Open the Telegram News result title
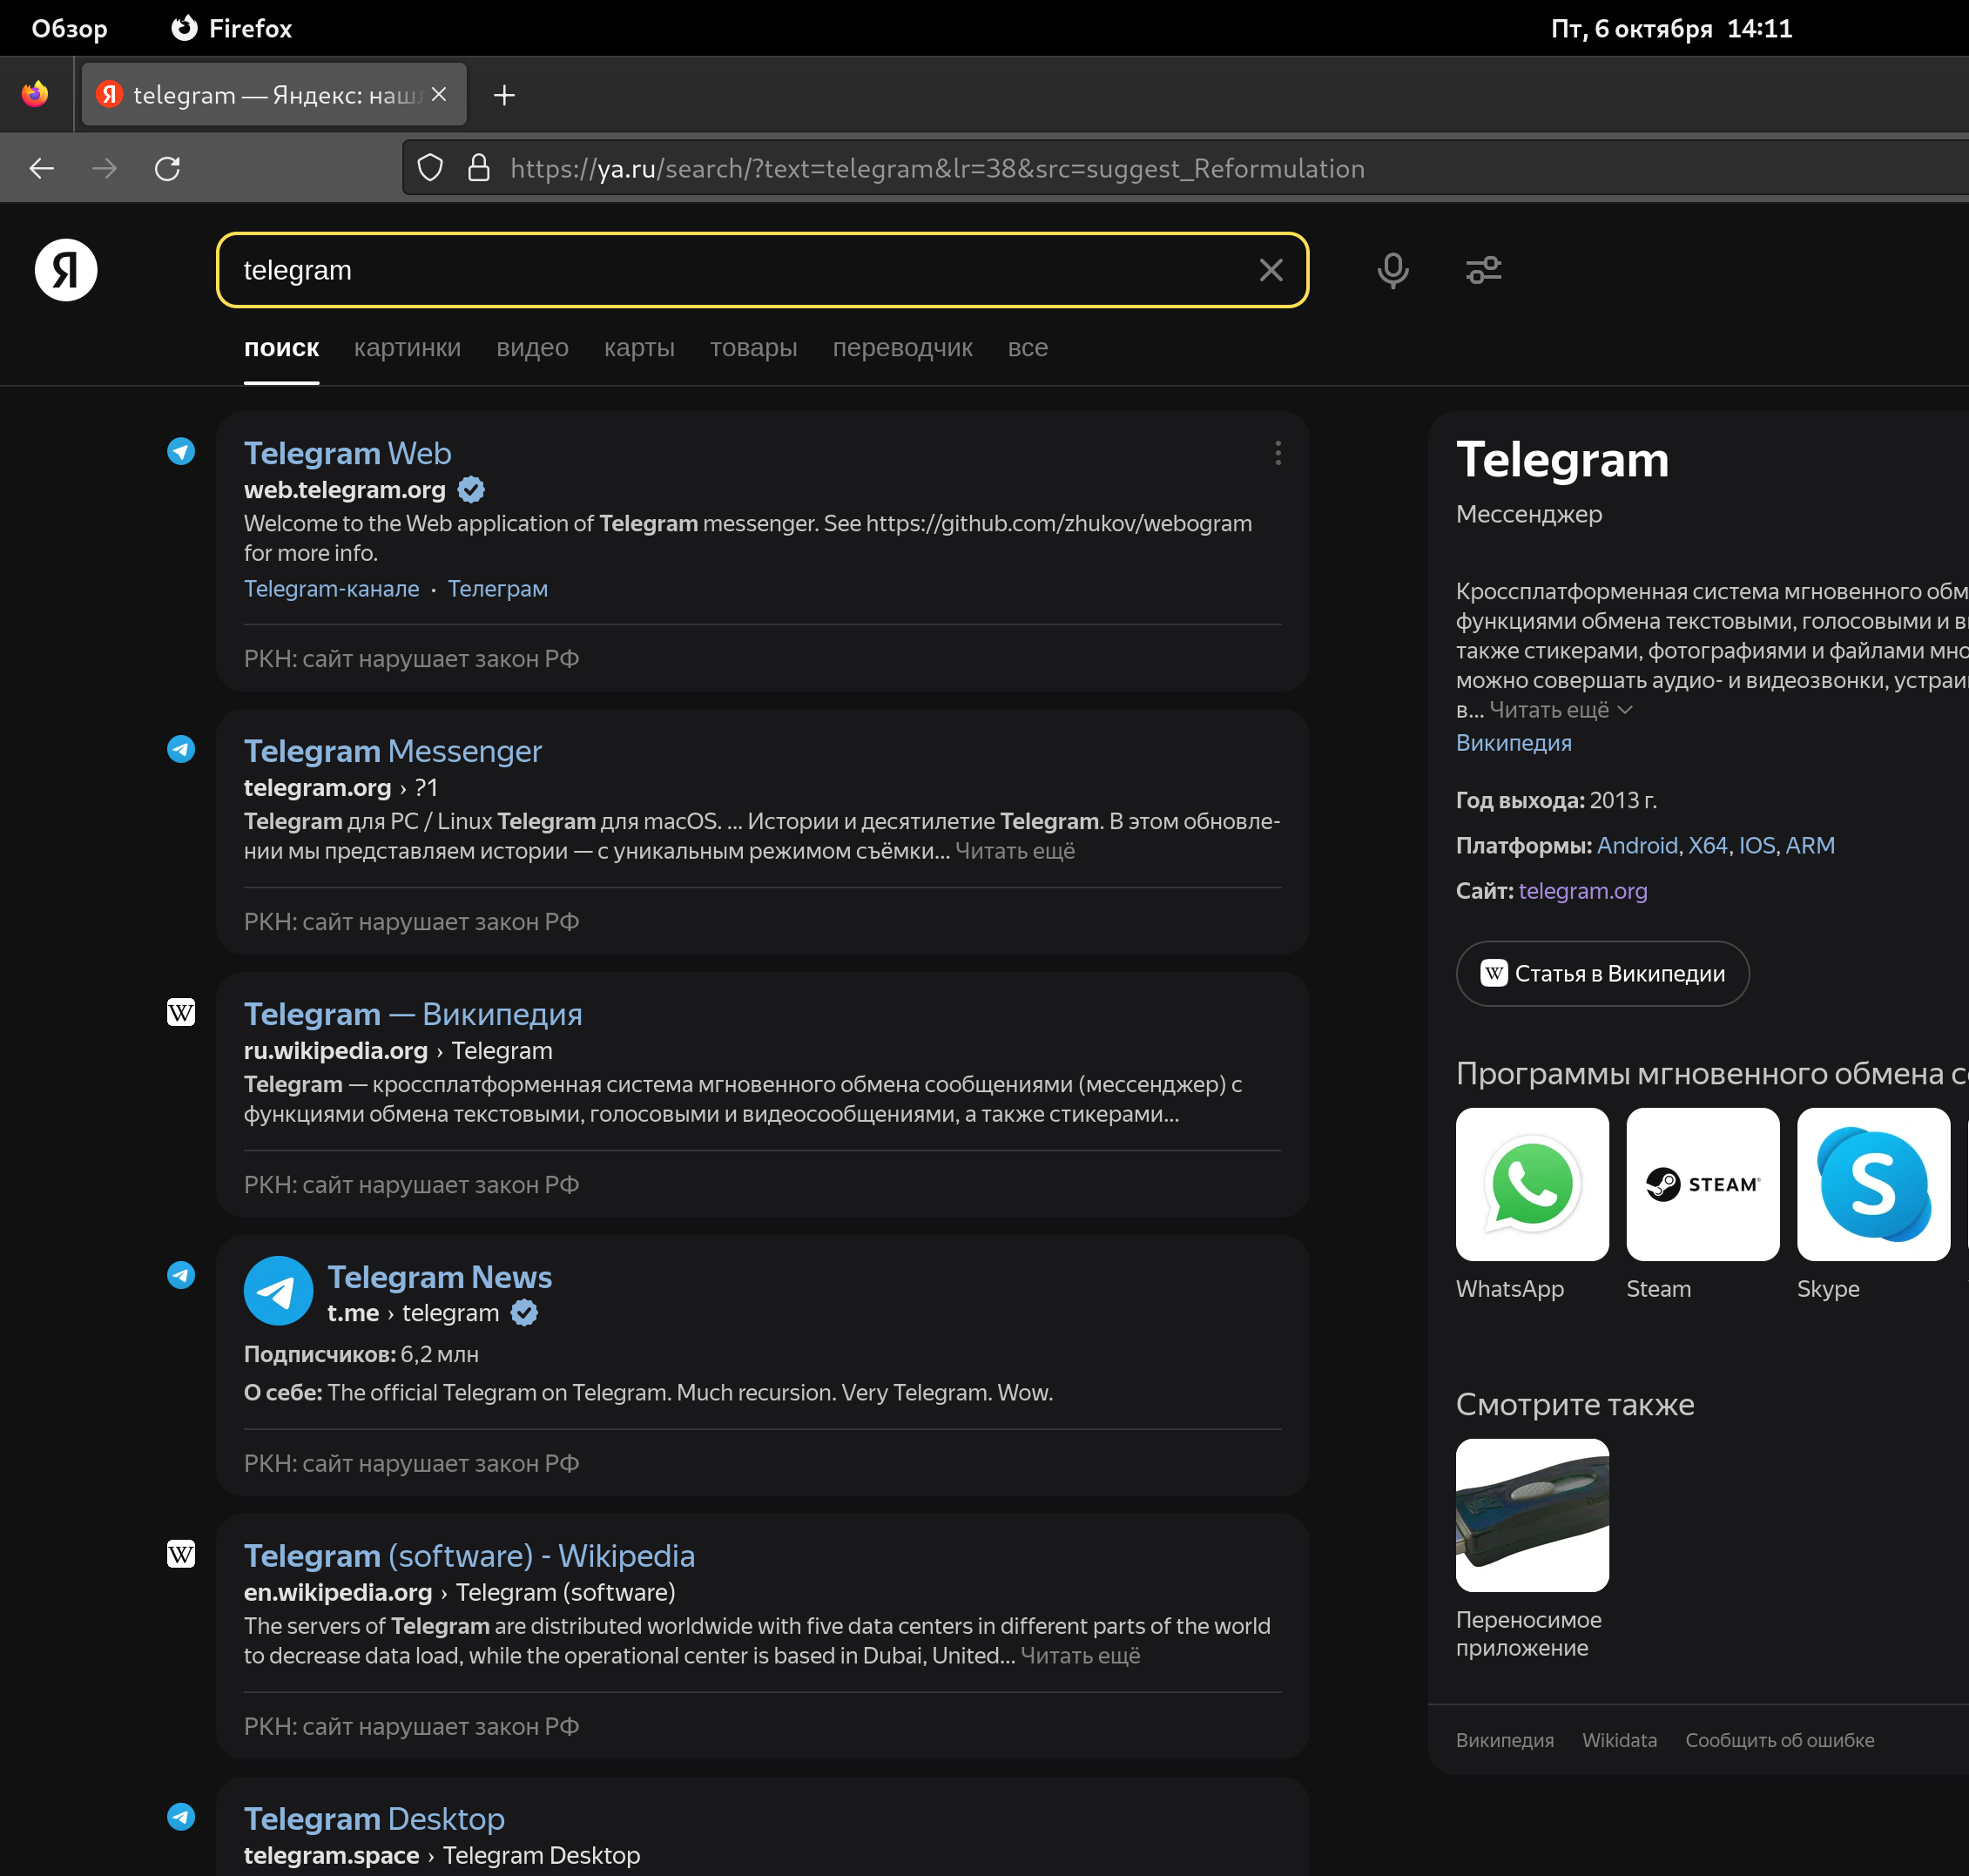Screen dimensions: 1969x1876 tap(440, 1277)
